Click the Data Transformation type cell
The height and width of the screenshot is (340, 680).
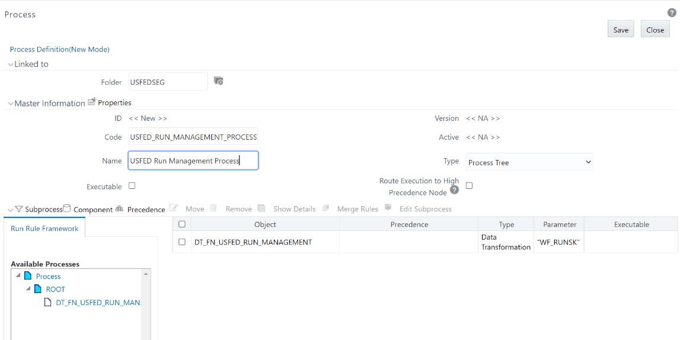pos(506,242)
